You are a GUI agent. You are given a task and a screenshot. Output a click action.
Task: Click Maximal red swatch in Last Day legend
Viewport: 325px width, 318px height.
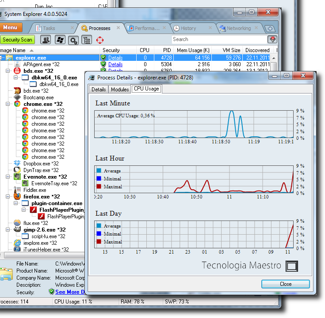tap(99, 242)
